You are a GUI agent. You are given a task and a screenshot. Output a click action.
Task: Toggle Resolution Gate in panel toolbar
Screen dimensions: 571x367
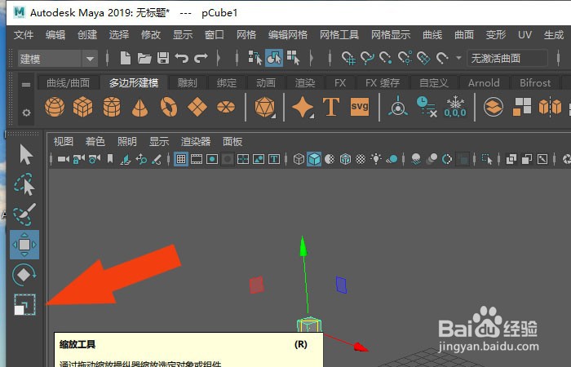212,159
